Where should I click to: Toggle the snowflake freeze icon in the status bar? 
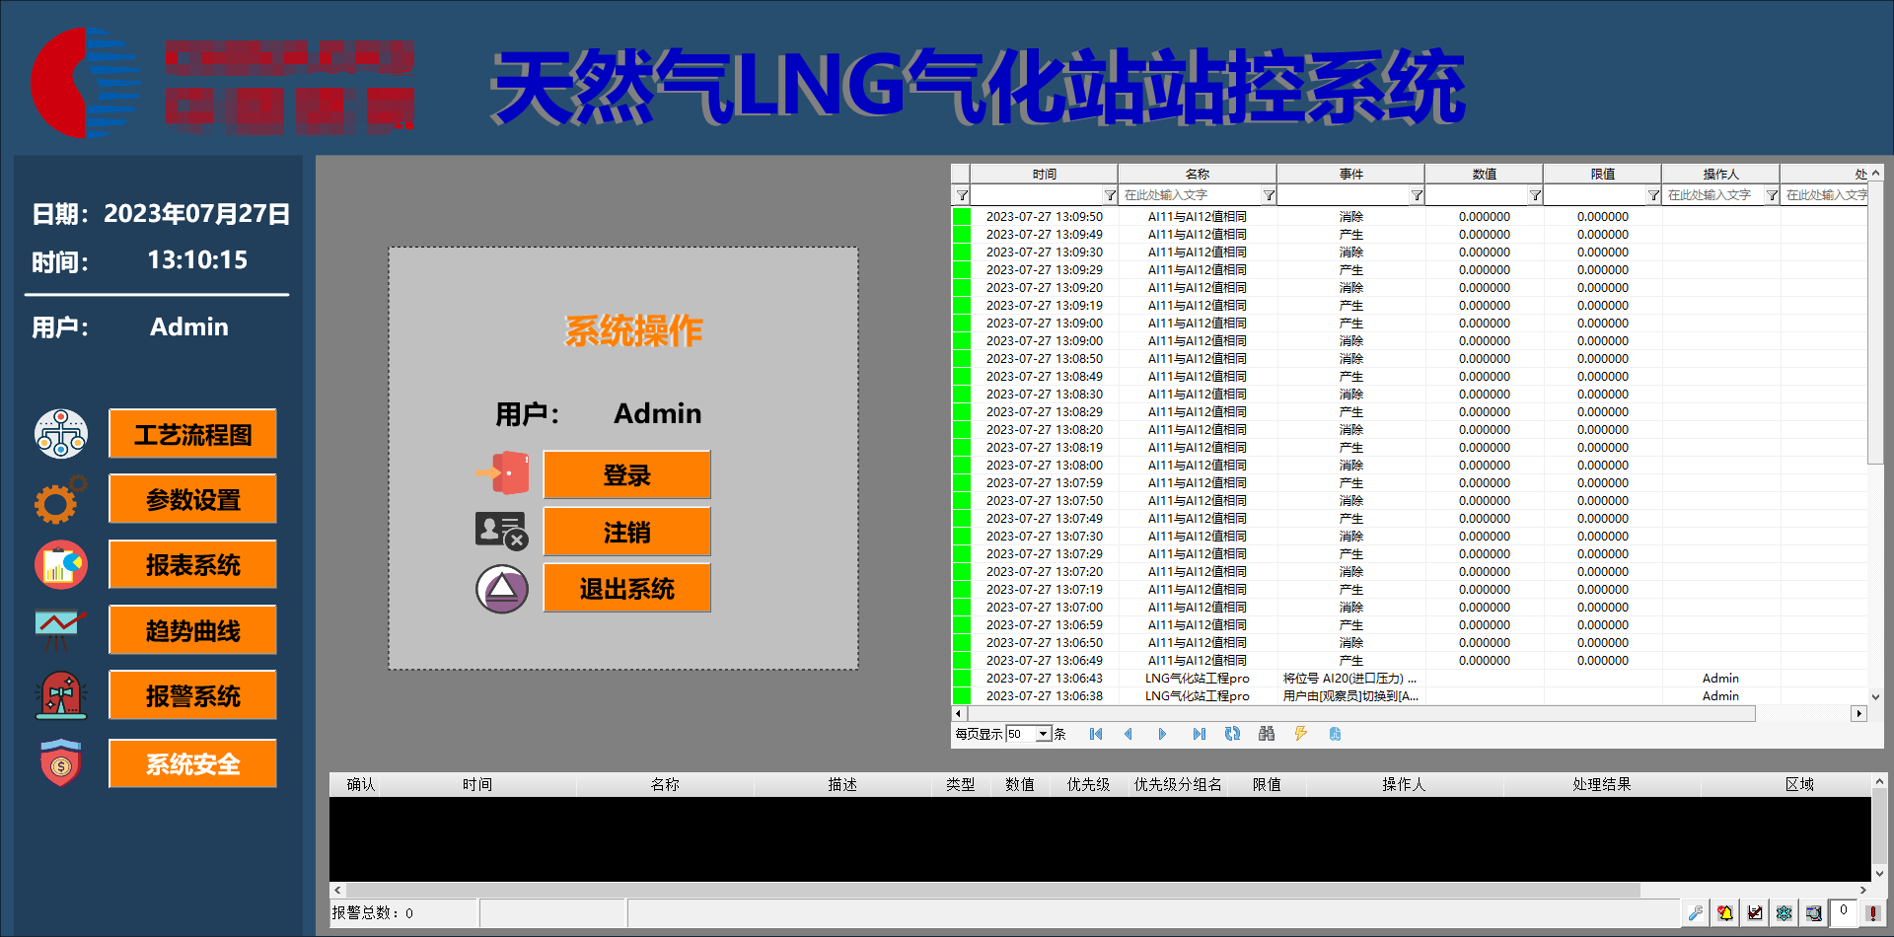1785,913
